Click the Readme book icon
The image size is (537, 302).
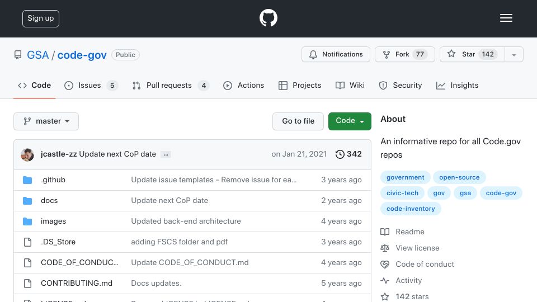pos(385,232)
